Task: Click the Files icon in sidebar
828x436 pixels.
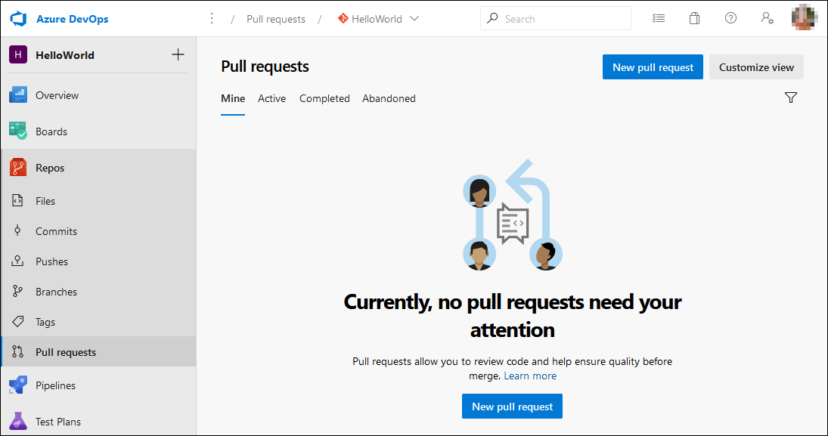Action: [17, 200]
